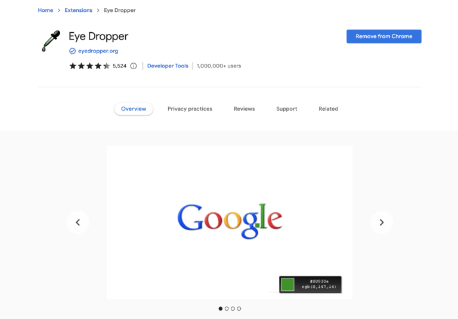This screenshot has height=319, width=458.
Task: Click the green color swatch in screenshot
Action: pos(287,284)
